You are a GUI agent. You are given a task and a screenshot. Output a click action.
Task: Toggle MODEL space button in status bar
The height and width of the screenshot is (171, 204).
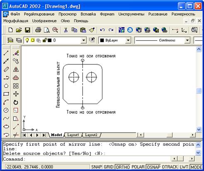pyautogui.click(x=196, y=167)
